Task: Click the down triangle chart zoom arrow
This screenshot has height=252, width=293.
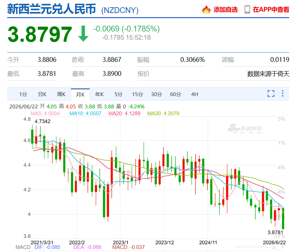Action: point(283,247)
